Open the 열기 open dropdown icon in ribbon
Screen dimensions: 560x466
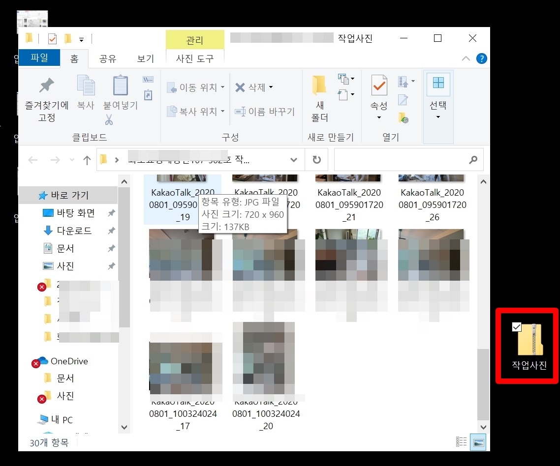(x=406, y=82)
